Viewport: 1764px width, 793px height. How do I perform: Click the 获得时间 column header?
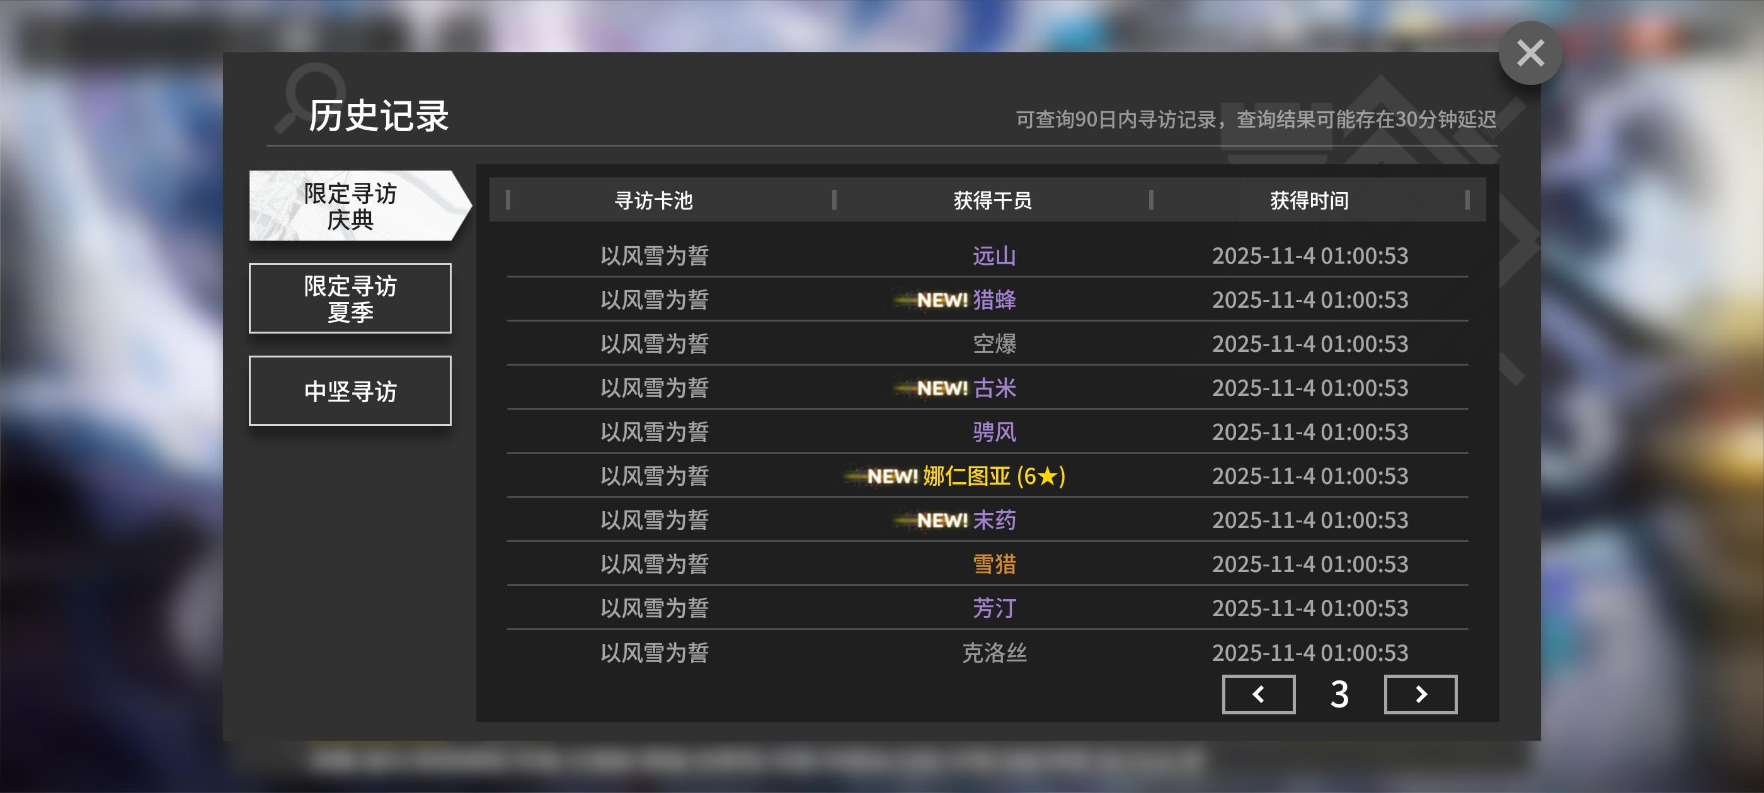pos(1309,201)
